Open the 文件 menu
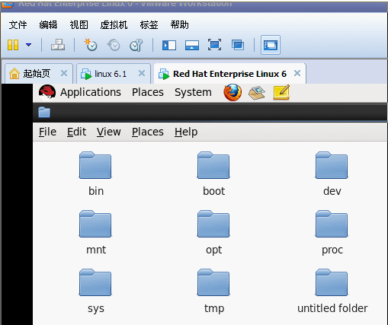 coord(18,25)
